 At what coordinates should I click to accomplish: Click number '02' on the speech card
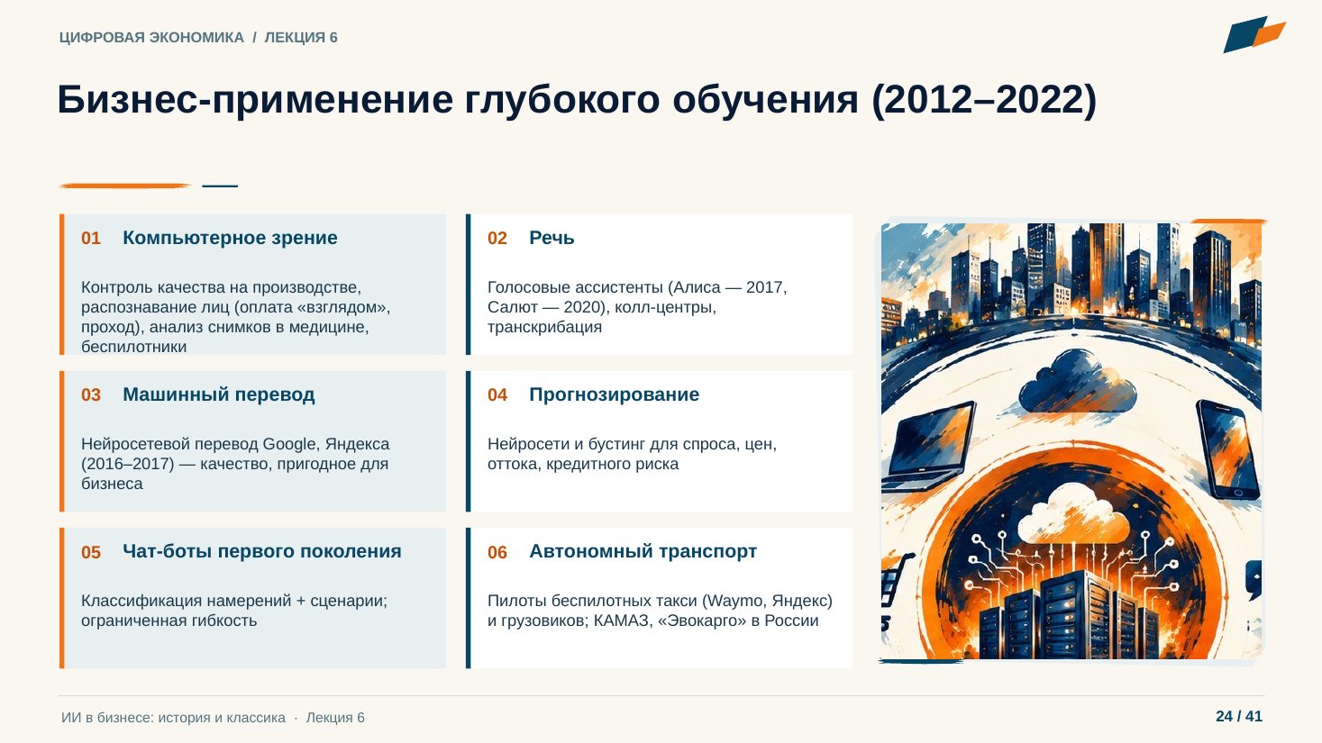click(x=497, y=238)
